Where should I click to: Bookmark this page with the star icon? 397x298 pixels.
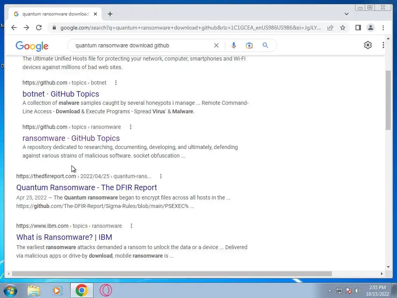(343, 28)
